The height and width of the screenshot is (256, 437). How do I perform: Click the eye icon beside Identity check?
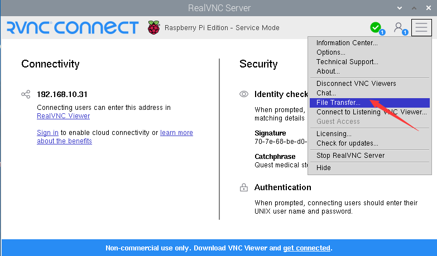pyautogui.click(x=244, y=94)
